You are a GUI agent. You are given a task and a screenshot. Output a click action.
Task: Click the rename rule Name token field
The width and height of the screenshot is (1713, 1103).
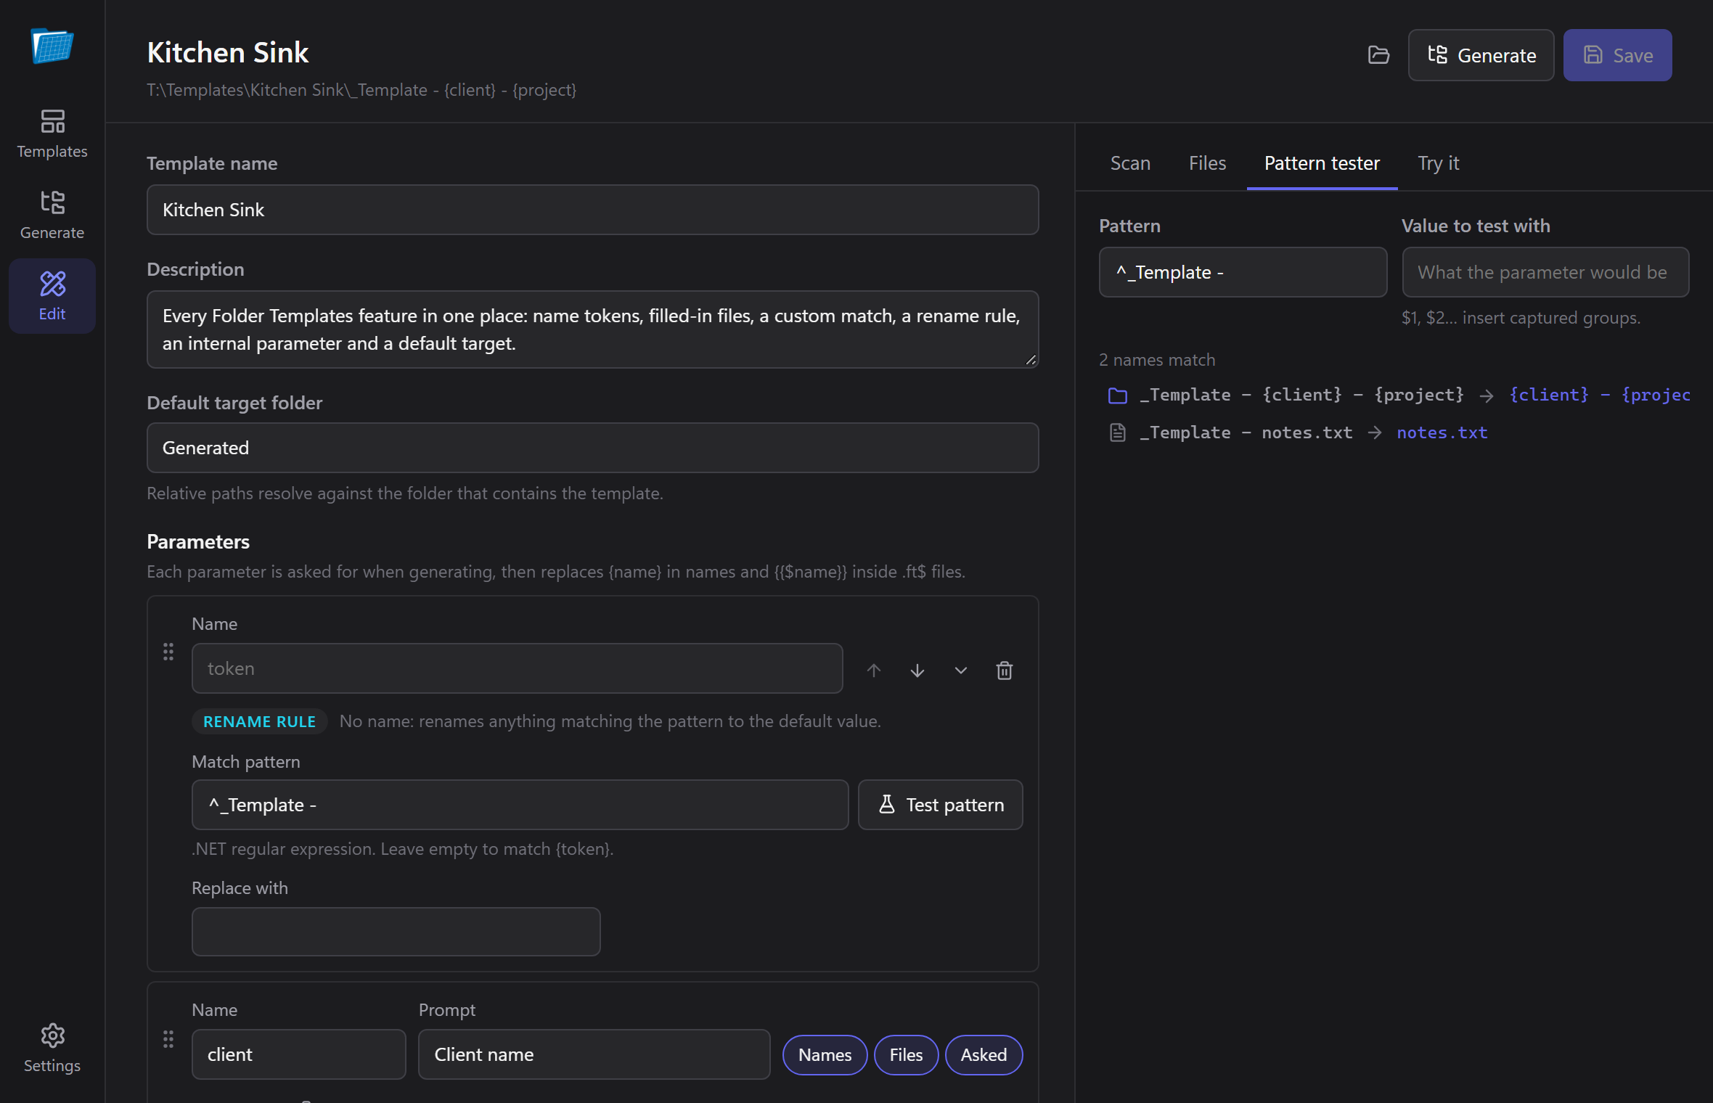(x=517, y=668)
